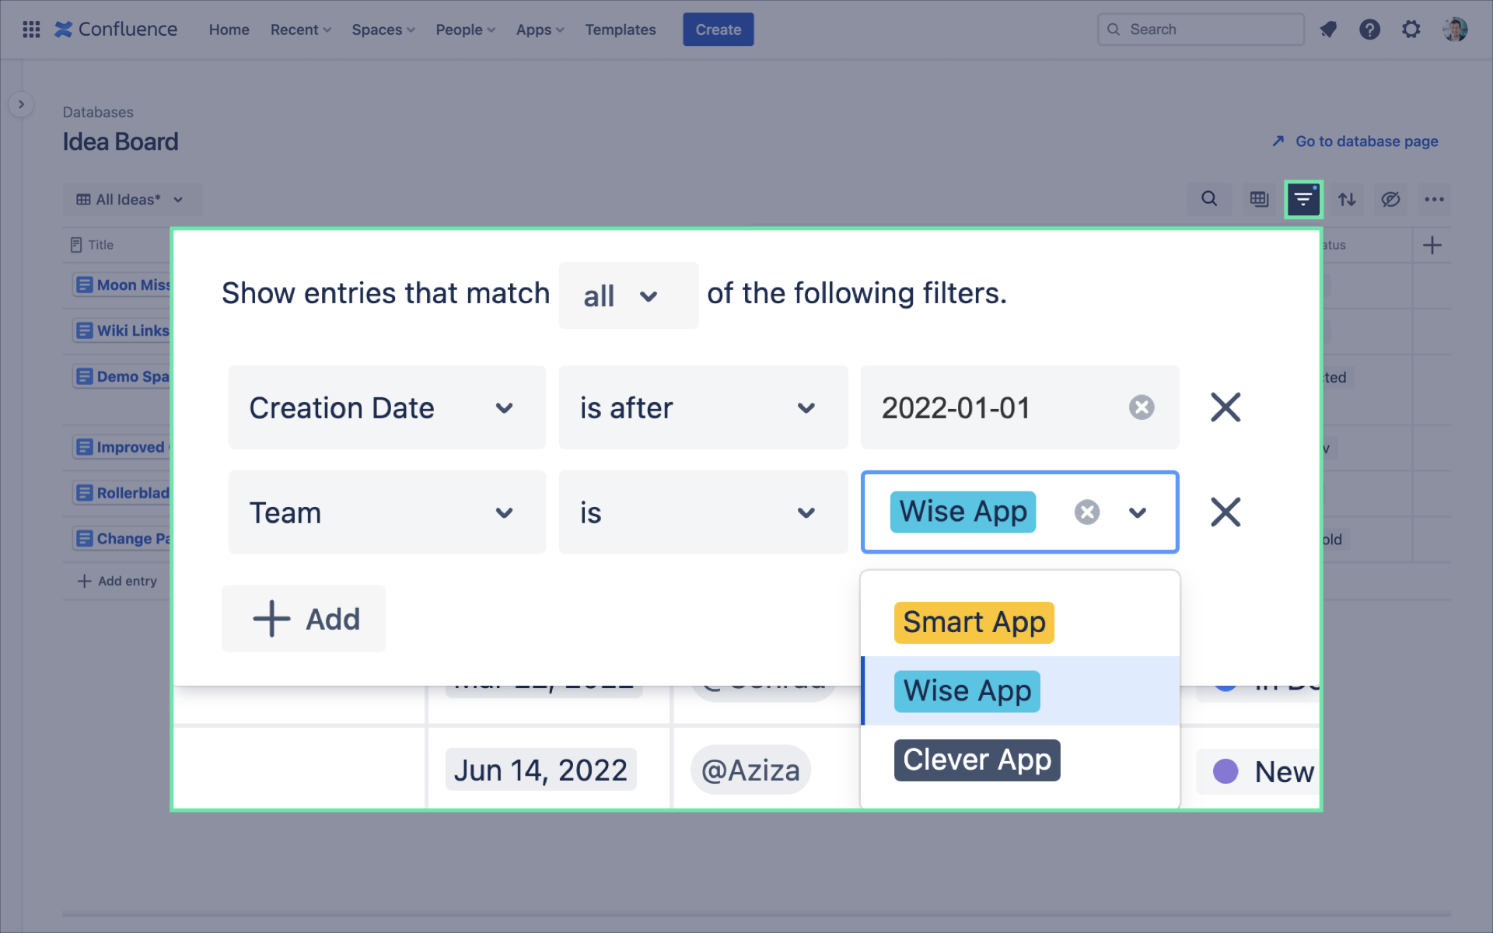Click the Go to database page link
This screenshot has height=933, width=1493.
[1365, 141]
